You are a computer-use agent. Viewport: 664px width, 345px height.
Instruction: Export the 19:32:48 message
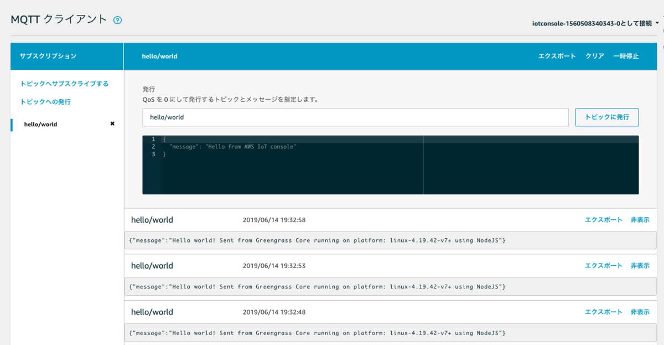[604, 312]
